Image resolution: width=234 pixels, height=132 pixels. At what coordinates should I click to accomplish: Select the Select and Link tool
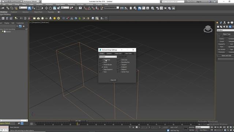pos(8,8)
